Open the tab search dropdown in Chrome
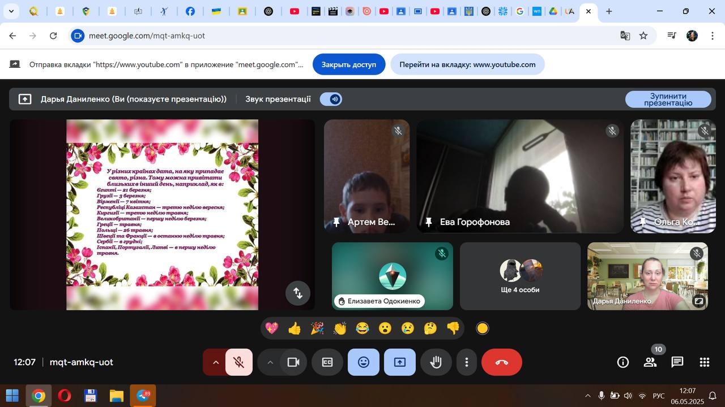 point(11,11)
